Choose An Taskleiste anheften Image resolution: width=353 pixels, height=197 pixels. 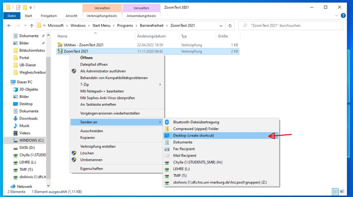(98, 105)
